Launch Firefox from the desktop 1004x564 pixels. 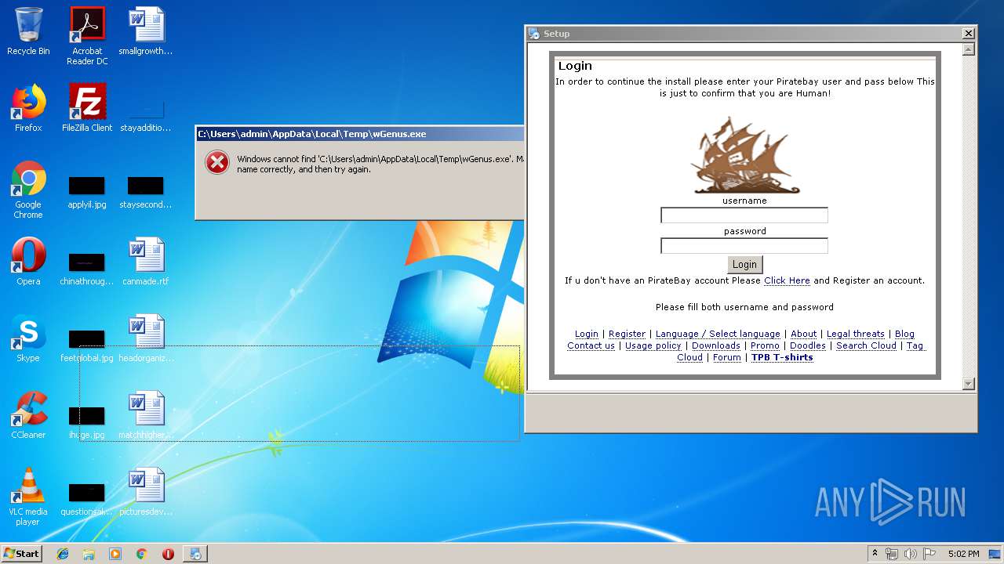click(28, 108)
